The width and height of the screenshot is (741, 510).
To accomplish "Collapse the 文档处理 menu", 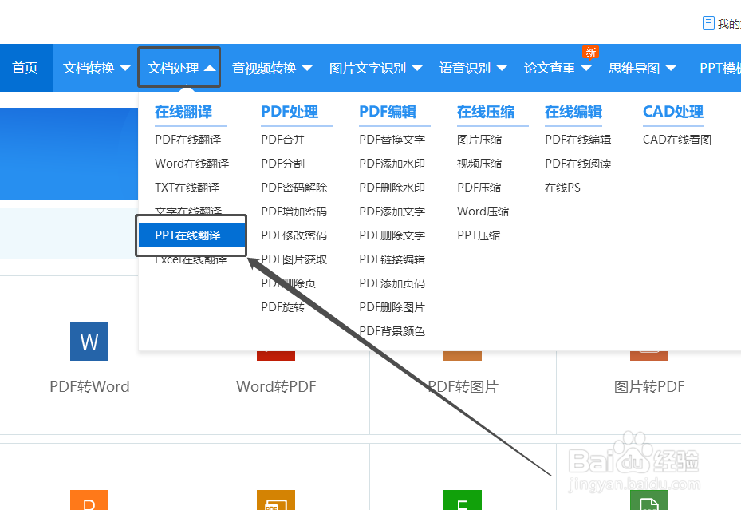I will [178, 68].
